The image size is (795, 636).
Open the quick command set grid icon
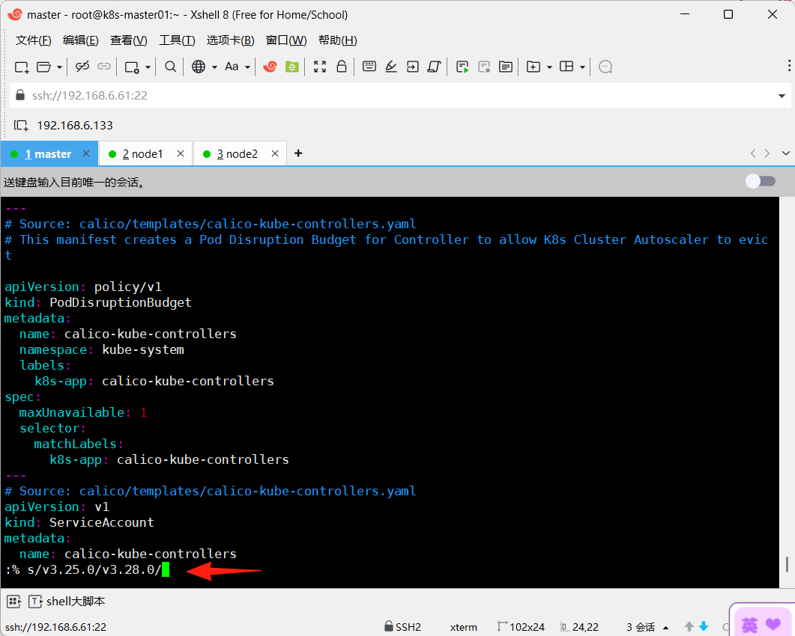point(13,602)
